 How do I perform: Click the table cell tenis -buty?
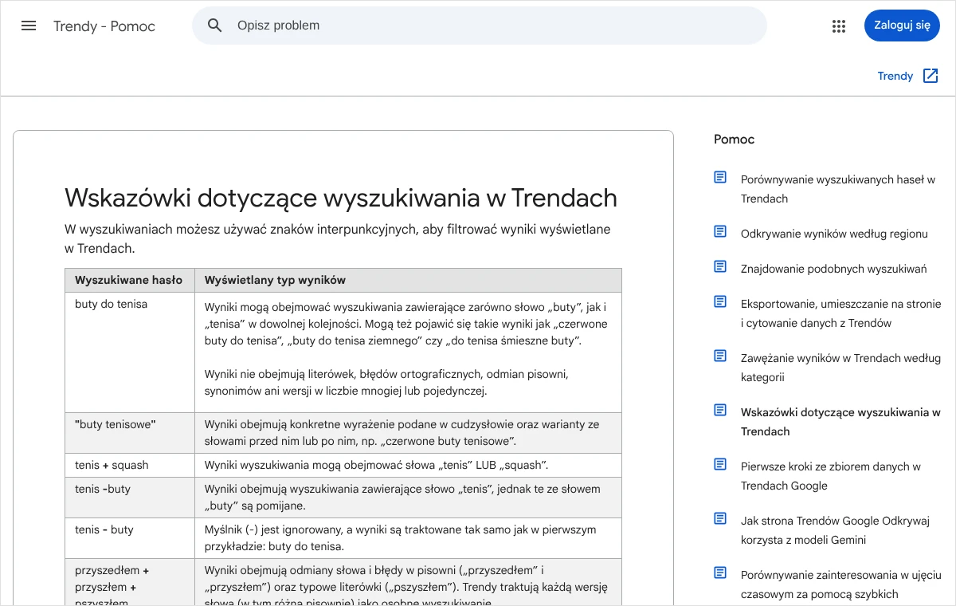[129, 498]
